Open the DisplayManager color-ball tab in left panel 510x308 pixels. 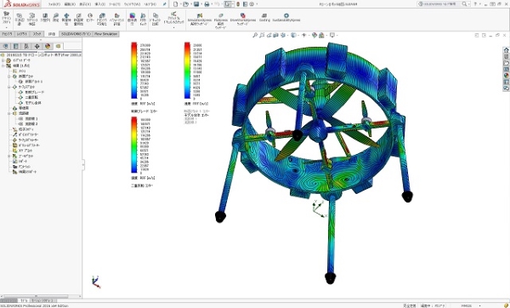coord(48,46)
